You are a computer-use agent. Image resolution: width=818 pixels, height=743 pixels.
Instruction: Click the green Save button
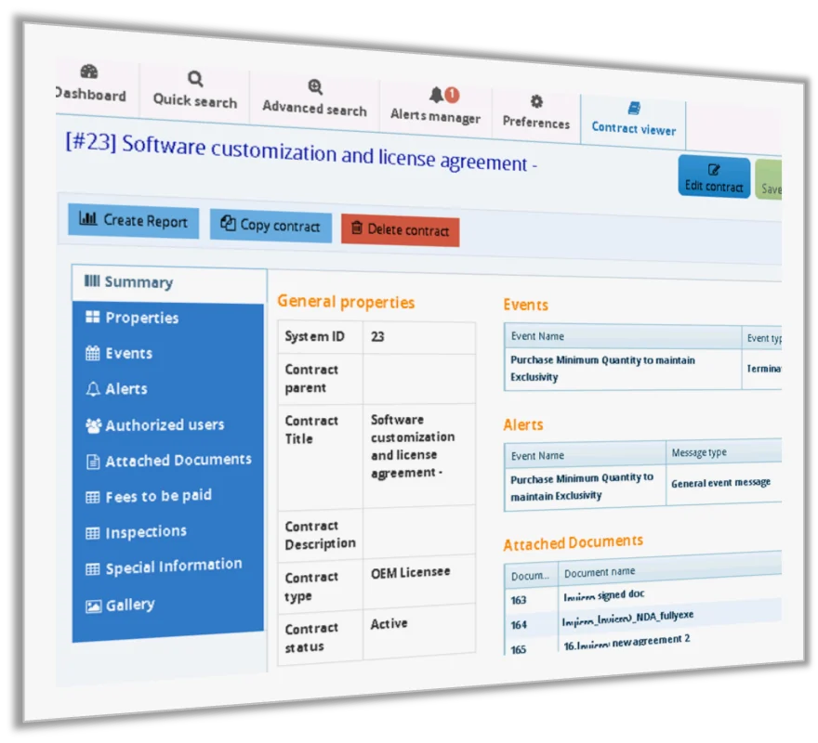coord(769,180)
